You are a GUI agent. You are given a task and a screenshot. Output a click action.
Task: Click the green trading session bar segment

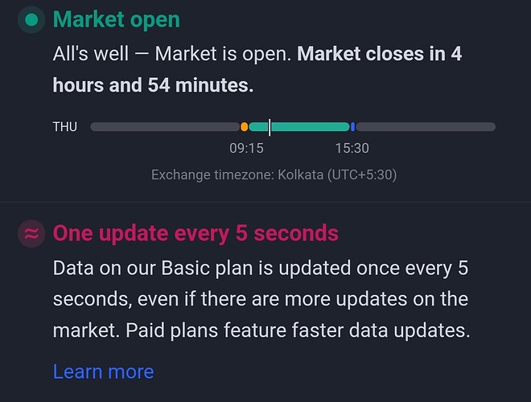[299, 127]
